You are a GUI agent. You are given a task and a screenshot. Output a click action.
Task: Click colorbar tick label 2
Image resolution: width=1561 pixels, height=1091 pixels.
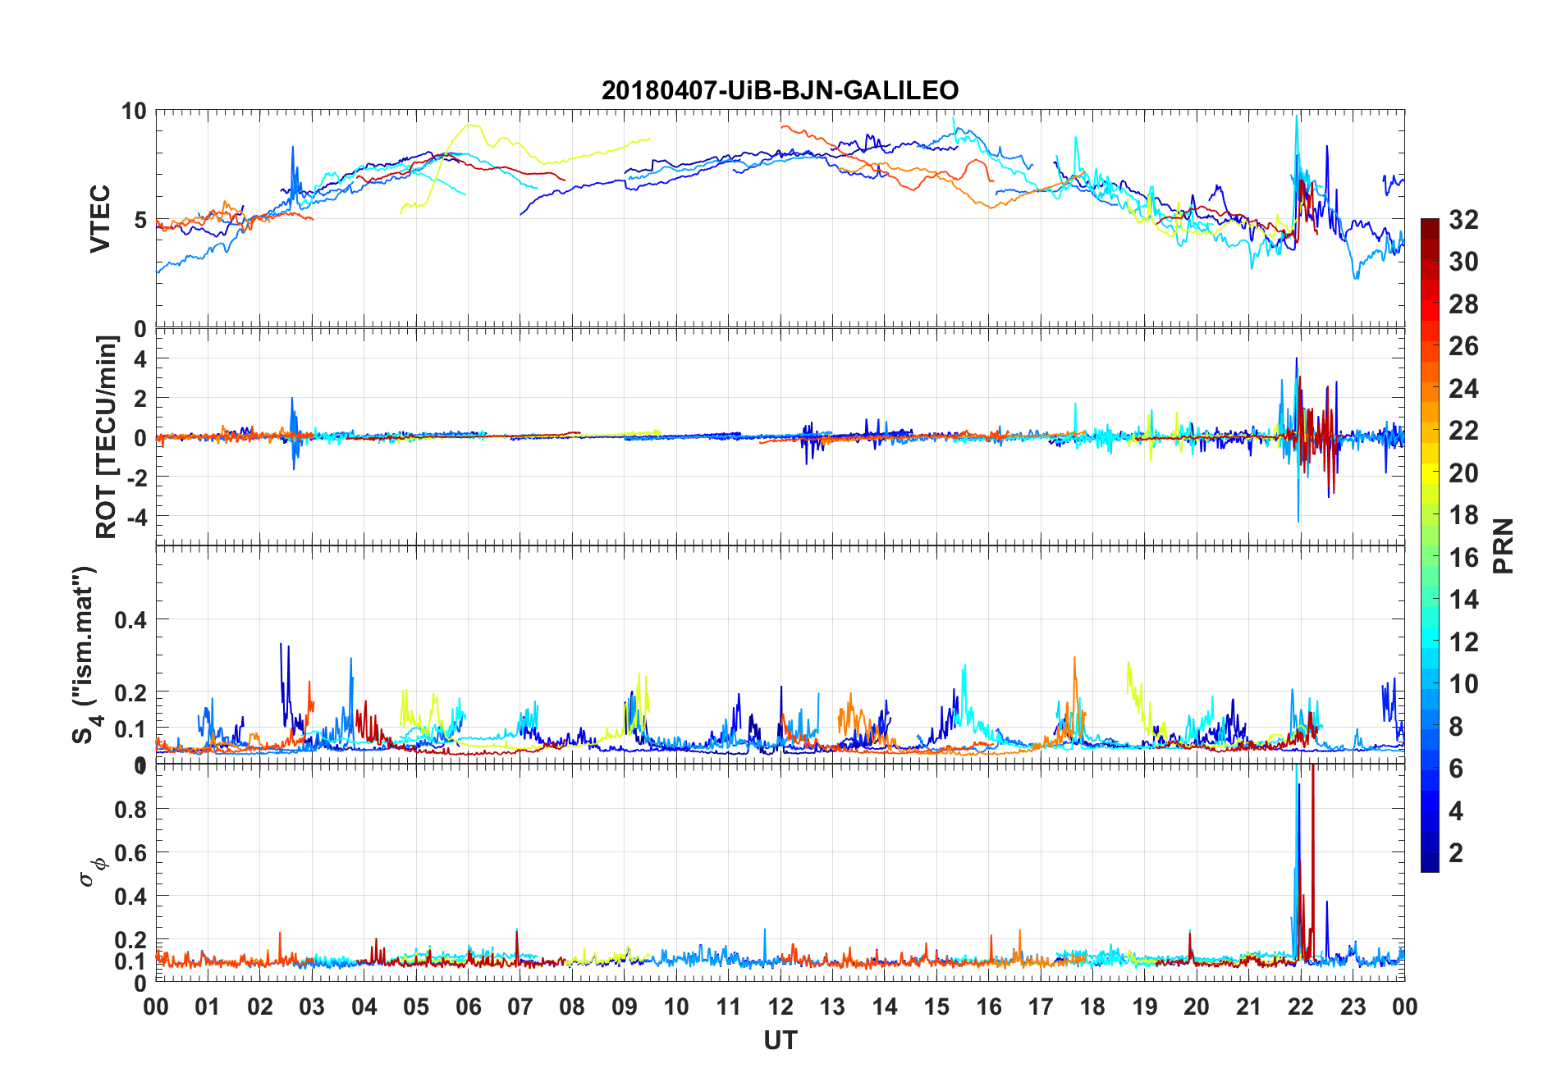1456,853
